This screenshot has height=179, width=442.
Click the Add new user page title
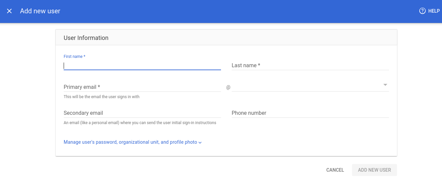[40, 11]
